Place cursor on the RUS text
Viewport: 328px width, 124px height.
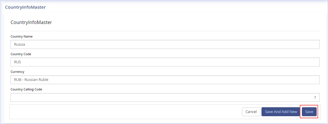coord(17,62)
